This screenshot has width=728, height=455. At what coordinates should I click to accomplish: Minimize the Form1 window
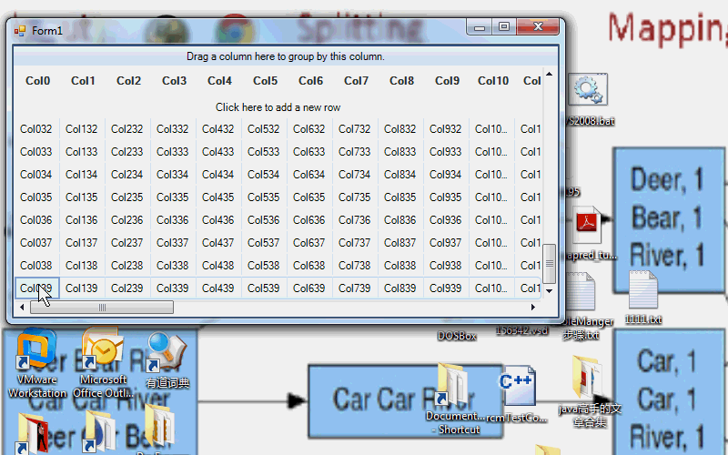480,27
